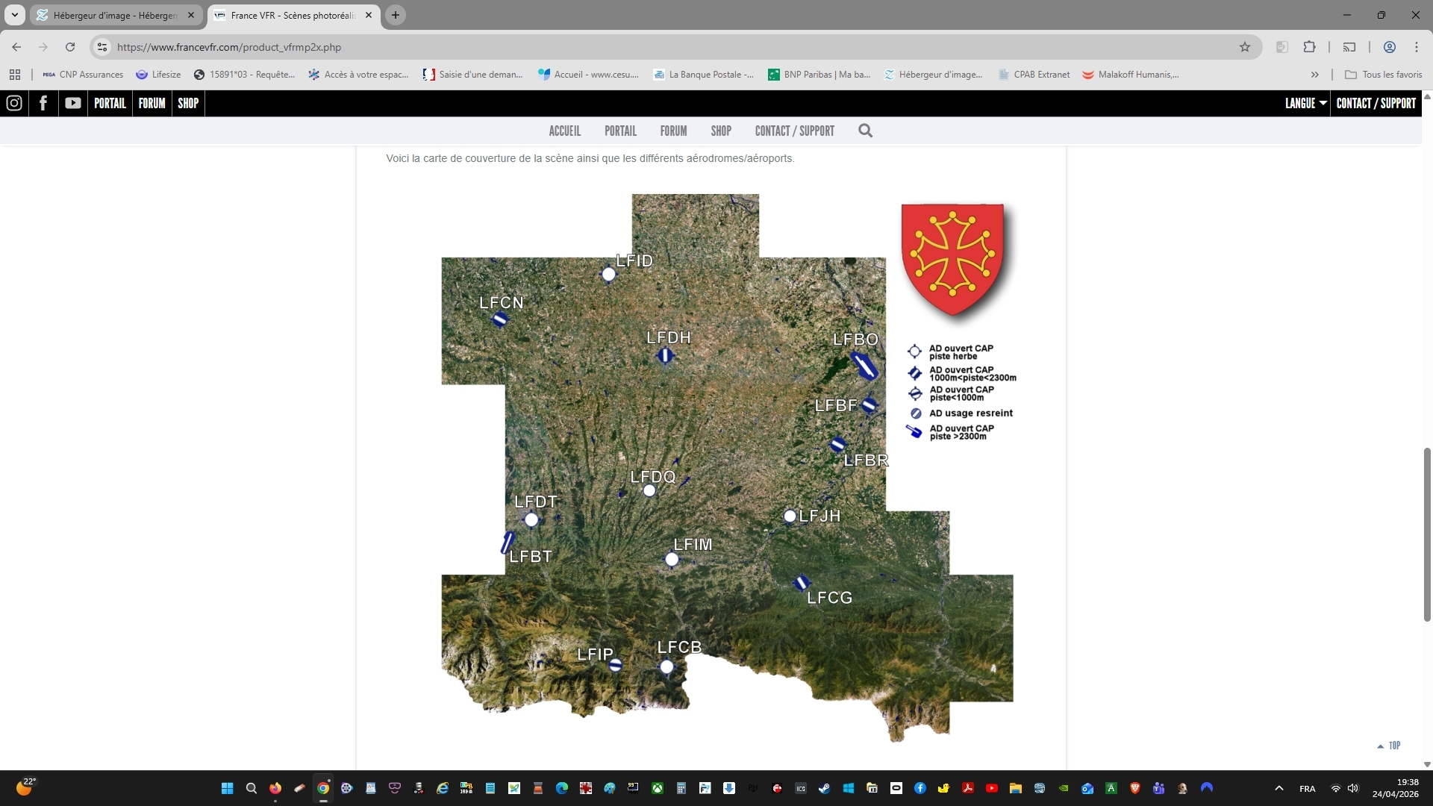Click the site search magnifier icon
Screen dimensions: 1433x806
[x=865, y=131]
